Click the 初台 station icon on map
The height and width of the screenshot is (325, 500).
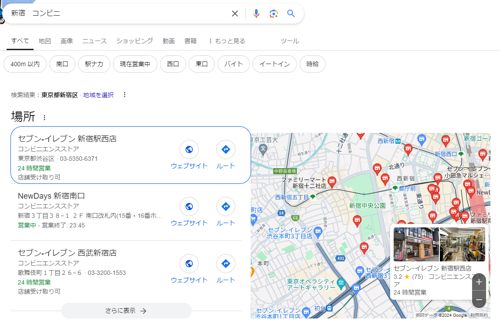click(330, 308)
